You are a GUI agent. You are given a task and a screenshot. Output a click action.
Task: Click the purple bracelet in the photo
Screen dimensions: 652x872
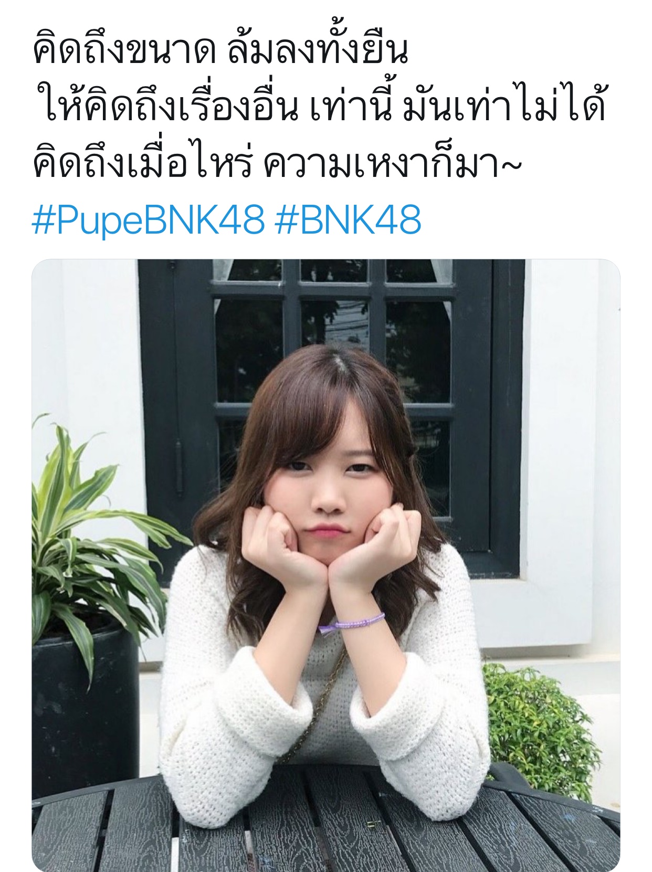[x=352, y=623]
